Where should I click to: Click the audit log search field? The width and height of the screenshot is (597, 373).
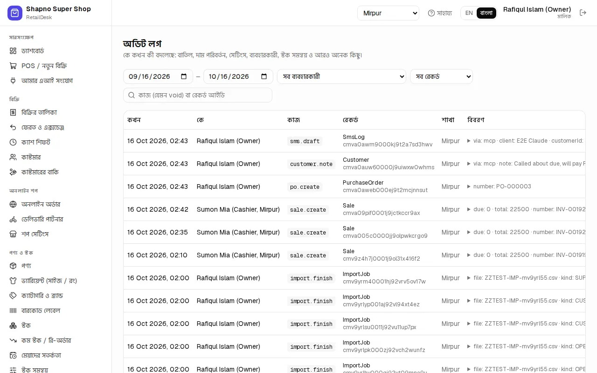coord(198,95)
